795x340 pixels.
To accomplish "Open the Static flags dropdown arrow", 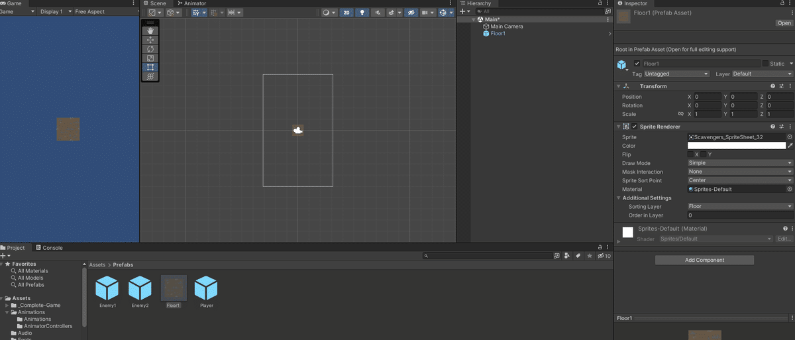I will (791, 64).
